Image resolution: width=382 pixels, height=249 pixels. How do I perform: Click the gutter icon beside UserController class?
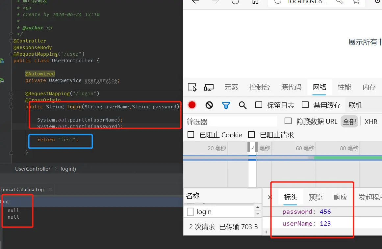[x=2, y=61]
